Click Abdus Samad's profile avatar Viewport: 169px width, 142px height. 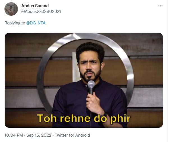coord(11,9)
